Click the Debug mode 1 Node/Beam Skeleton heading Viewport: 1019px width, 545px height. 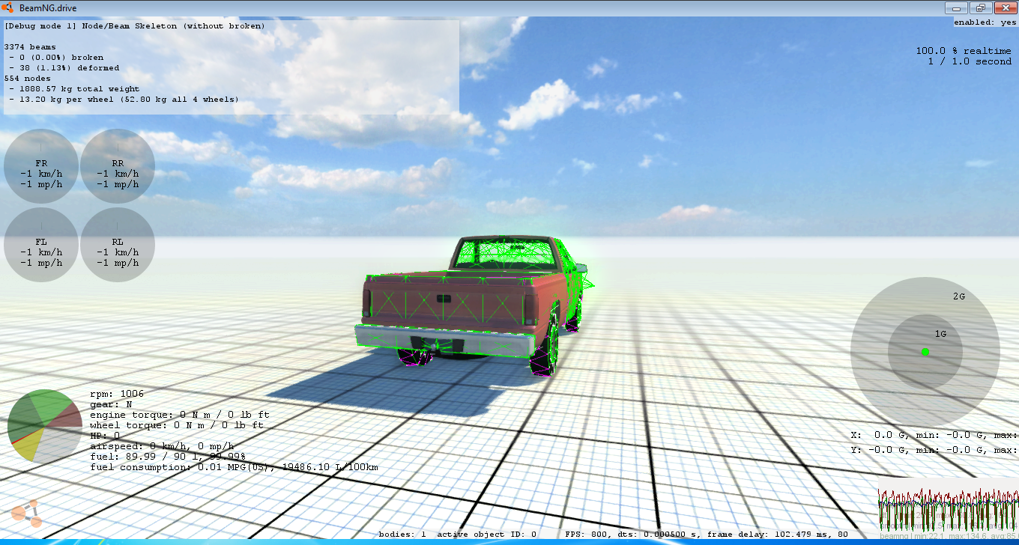point(134,25)
